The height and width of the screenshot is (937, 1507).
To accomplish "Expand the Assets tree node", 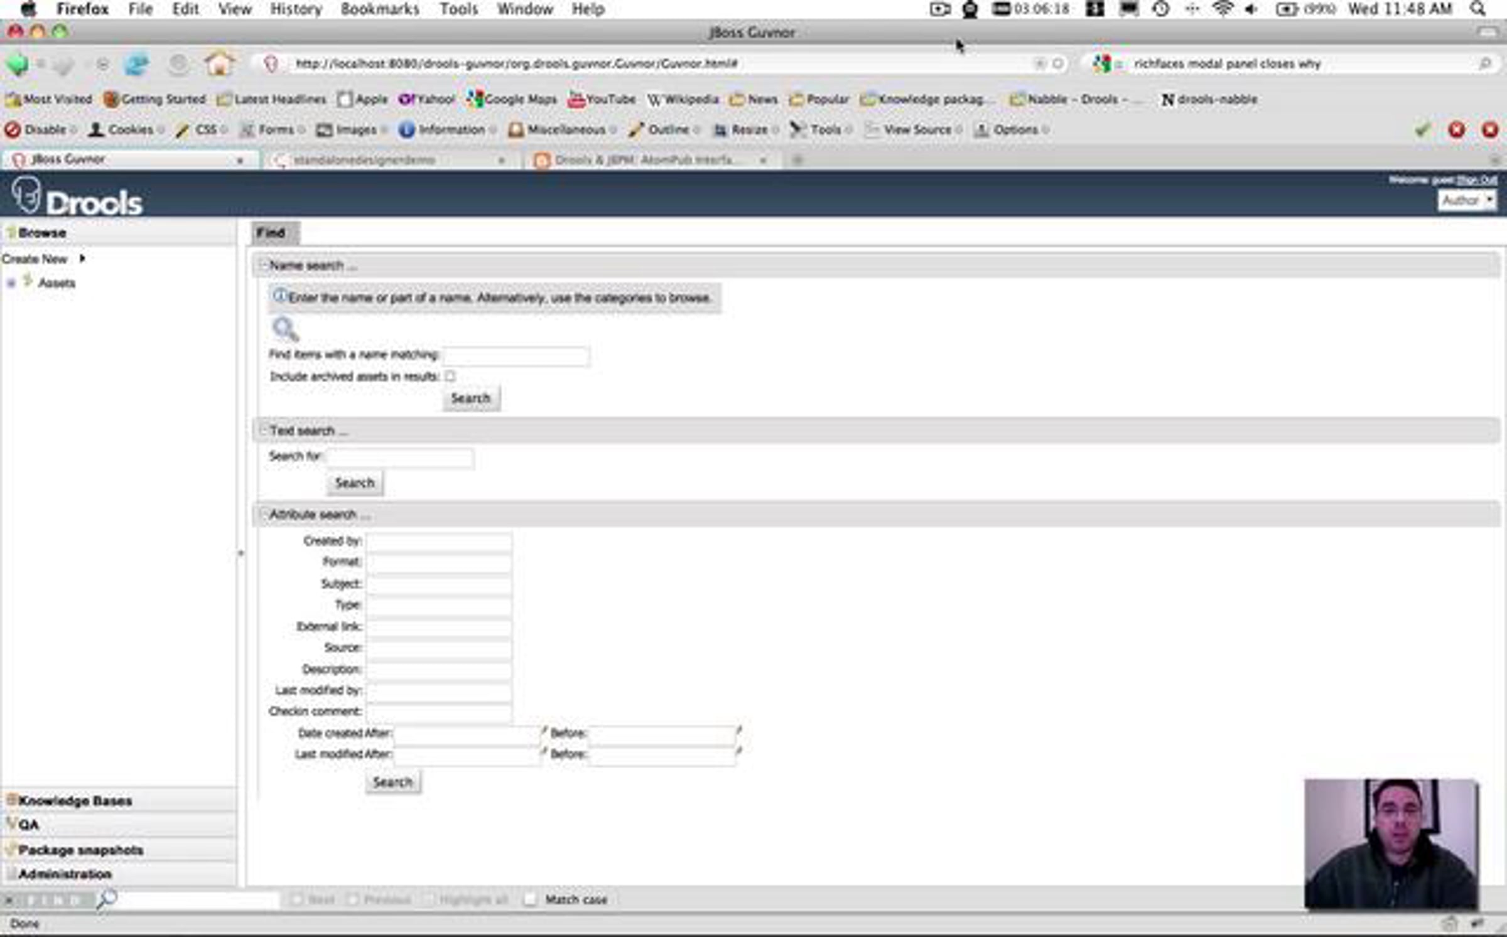I will click(11, 283).
